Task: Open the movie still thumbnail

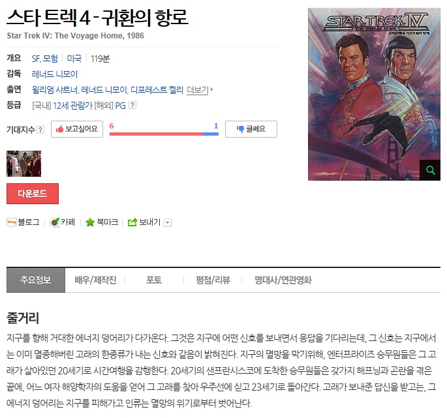Action: click(24, 164)
